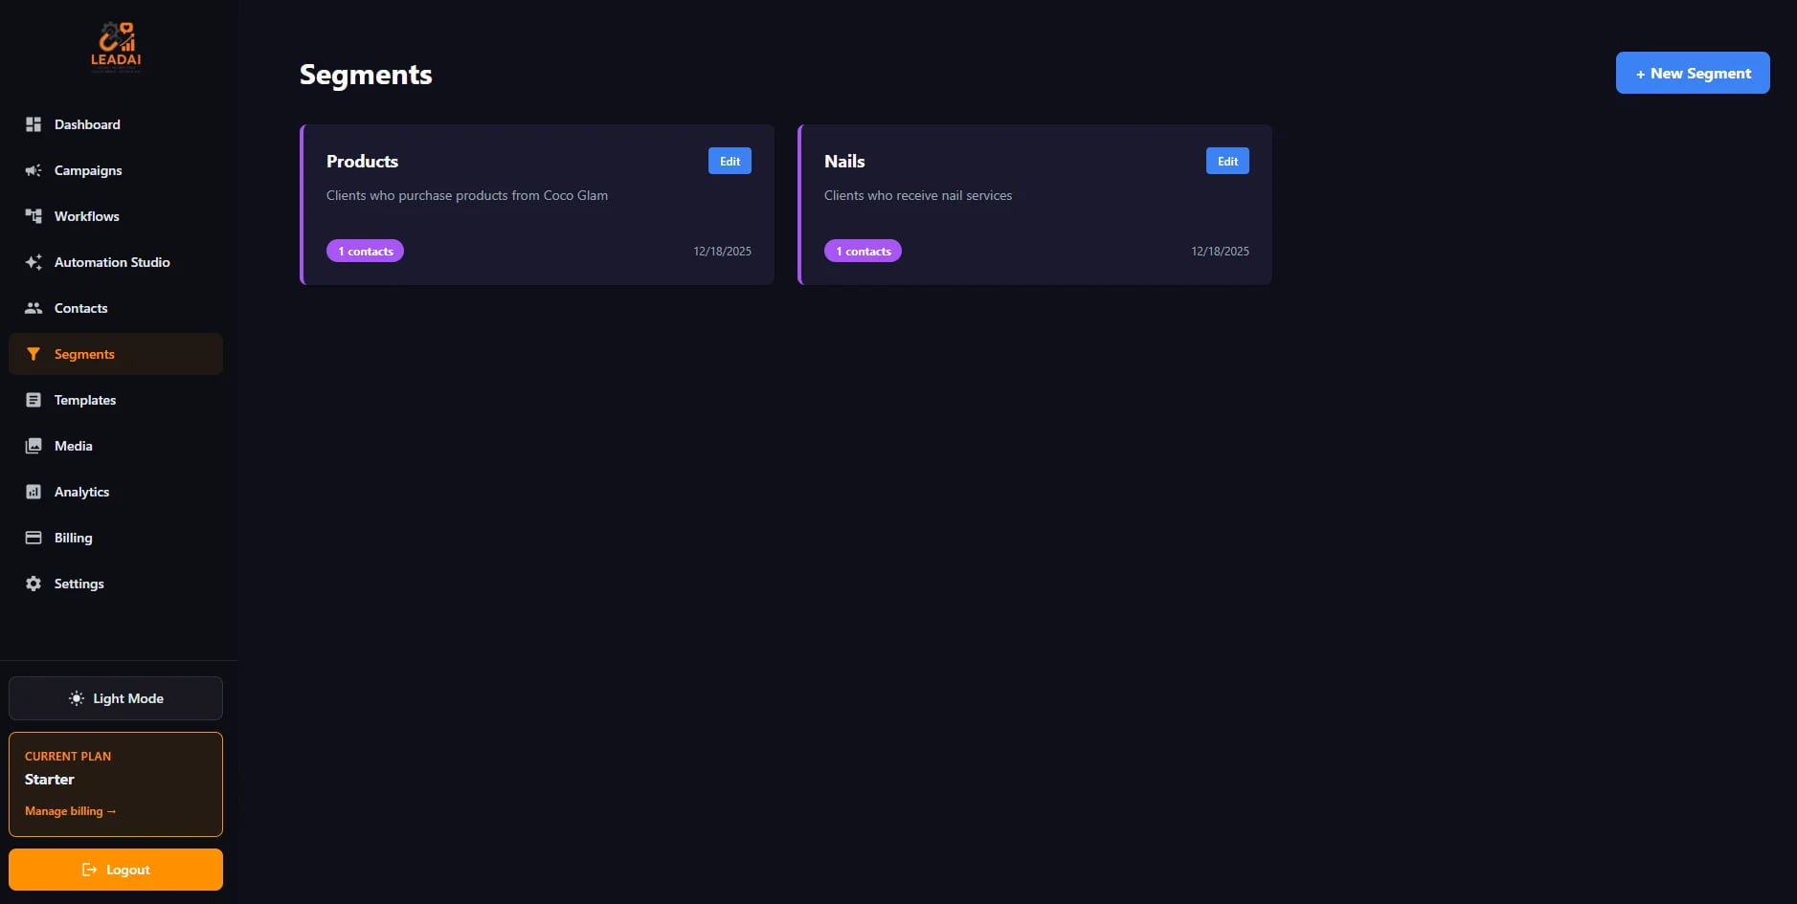Open the Workflows icon

(34, 216)
